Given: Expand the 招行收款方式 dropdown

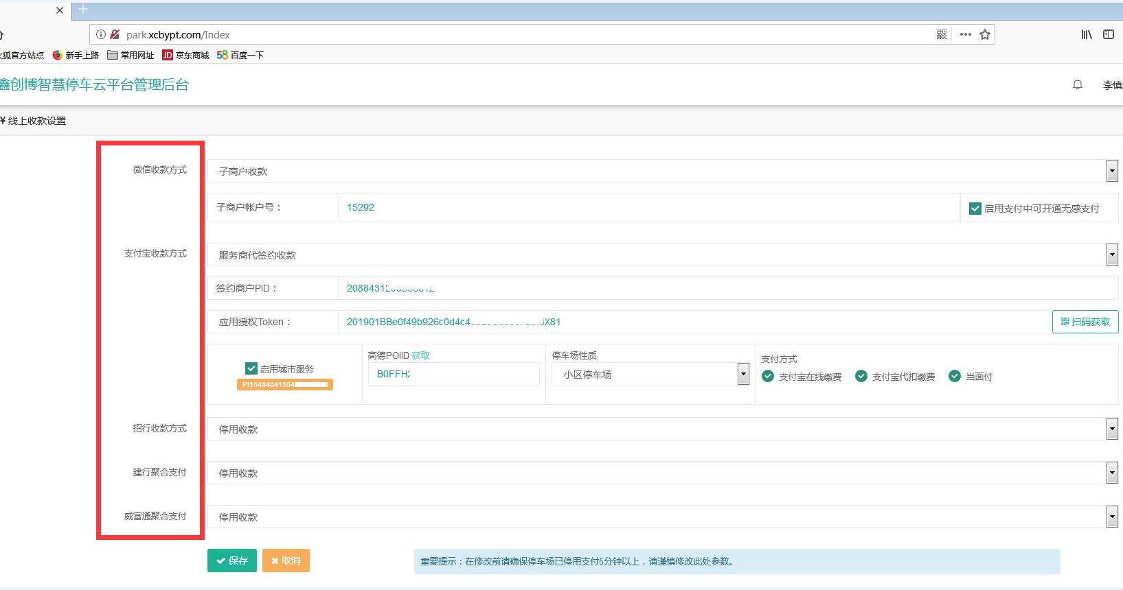Looking at the screenshot, I should click(1111, 429).
